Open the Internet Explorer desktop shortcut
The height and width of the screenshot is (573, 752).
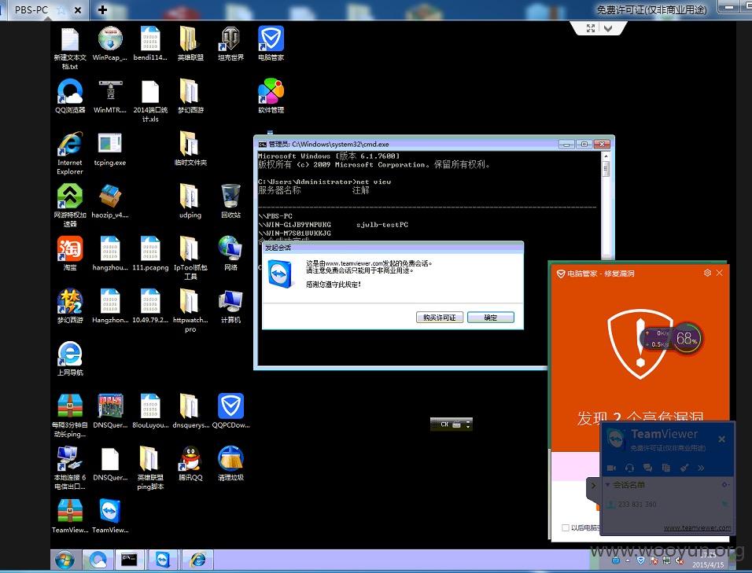click(70, 152)
